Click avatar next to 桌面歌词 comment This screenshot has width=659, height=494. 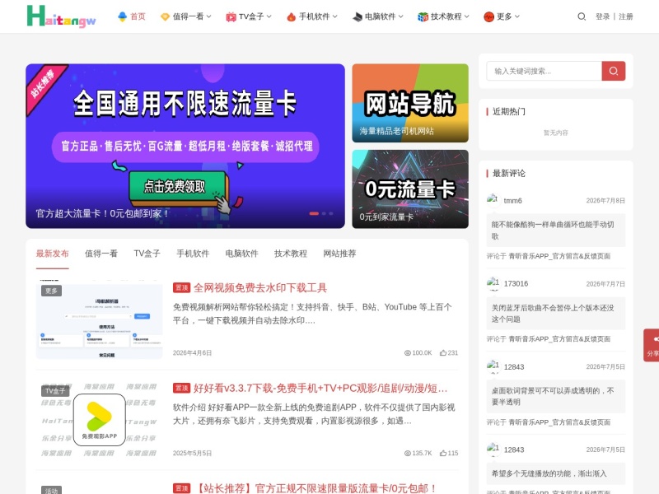pos(493,366)
